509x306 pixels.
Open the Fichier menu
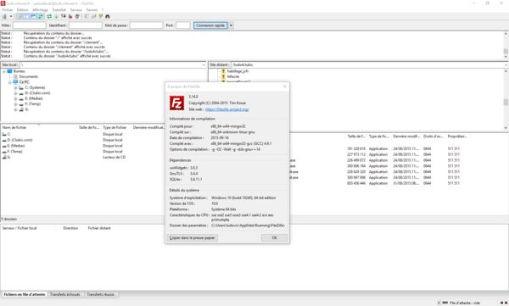click(x=8, y=9)
